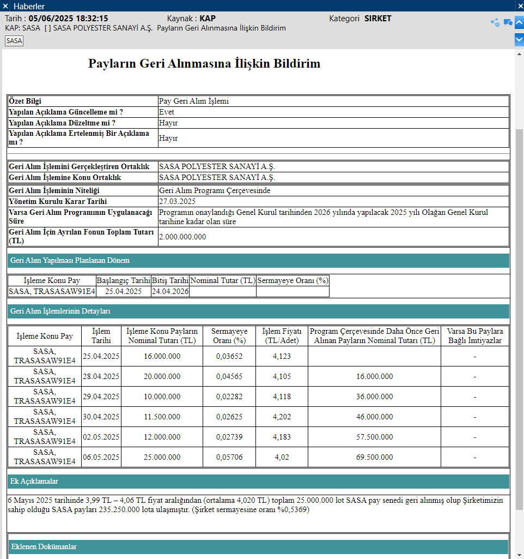The height and width of the screenshot is (559, 524).
Task: Click the vertical scrollbar thumb
Action: click(x=519, y=321)
